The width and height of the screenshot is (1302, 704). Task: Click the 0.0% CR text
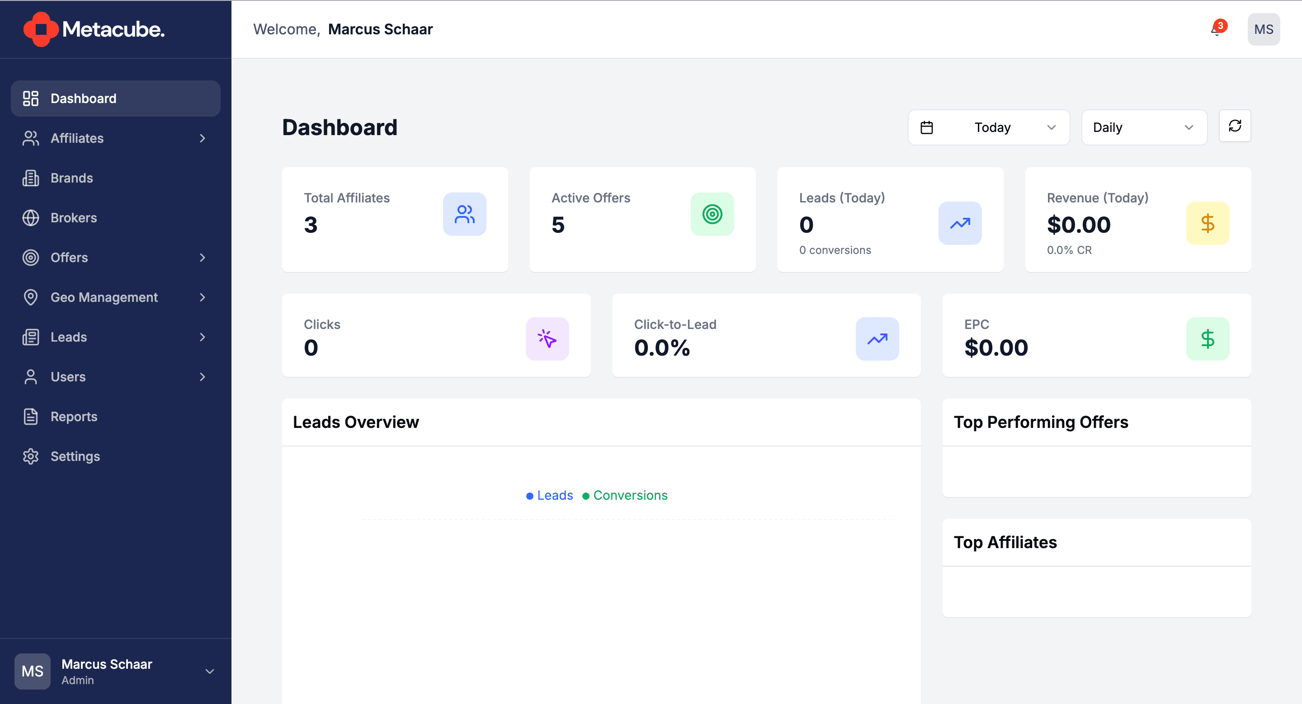click(x=1069, y=250)
